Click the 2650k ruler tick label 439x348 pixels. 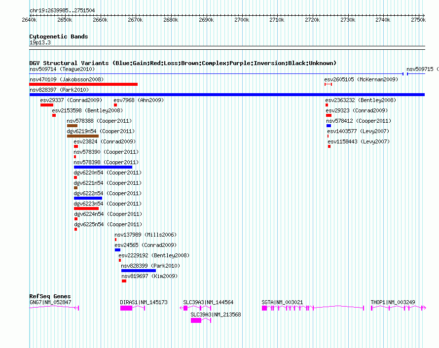(x=65, y=20)
